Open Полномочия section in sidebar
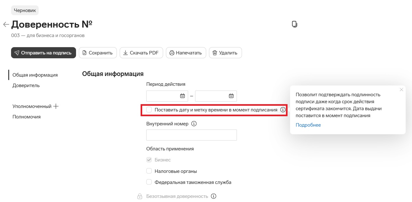This screenshot has height=202, width=412. click(27, 117)
